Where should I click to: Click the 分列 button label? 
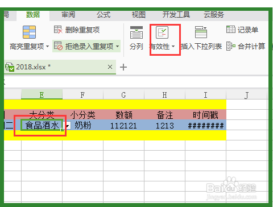tap(136, 46)
